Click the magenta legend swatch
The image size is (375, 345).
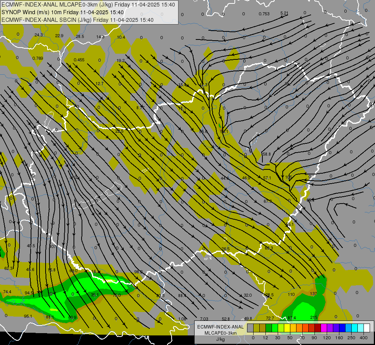[x=324, y=328]
